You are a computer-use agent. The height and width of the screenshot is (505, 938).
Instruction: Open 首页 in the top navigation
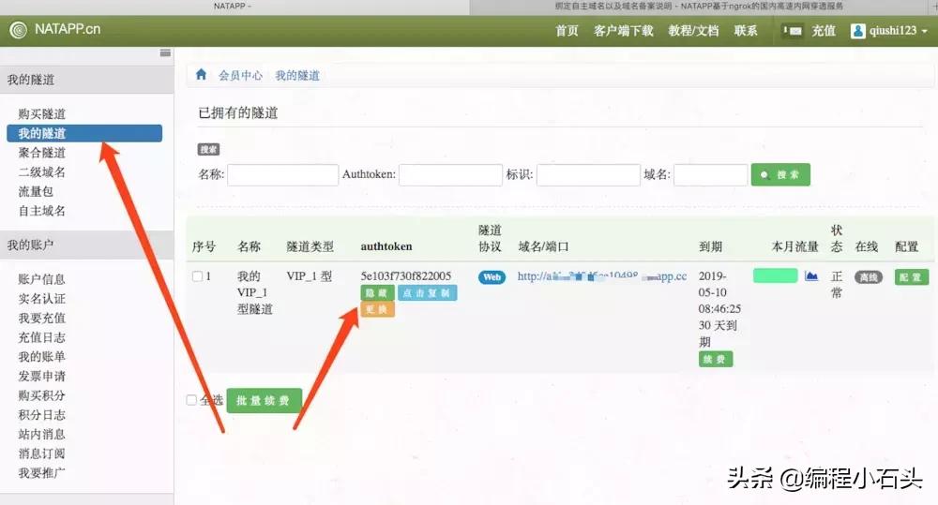point(567,31)
